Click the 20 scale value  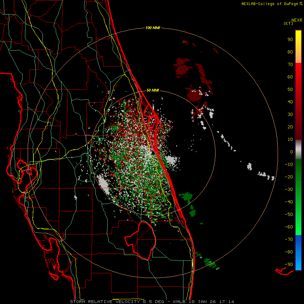click(290, 127)
